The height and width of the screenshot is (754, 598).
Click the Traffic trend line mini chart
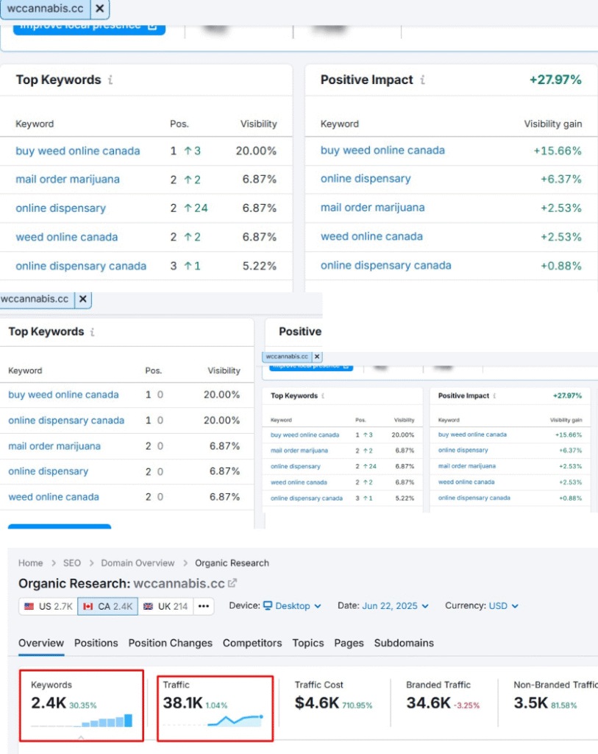(x=213, y=721)
